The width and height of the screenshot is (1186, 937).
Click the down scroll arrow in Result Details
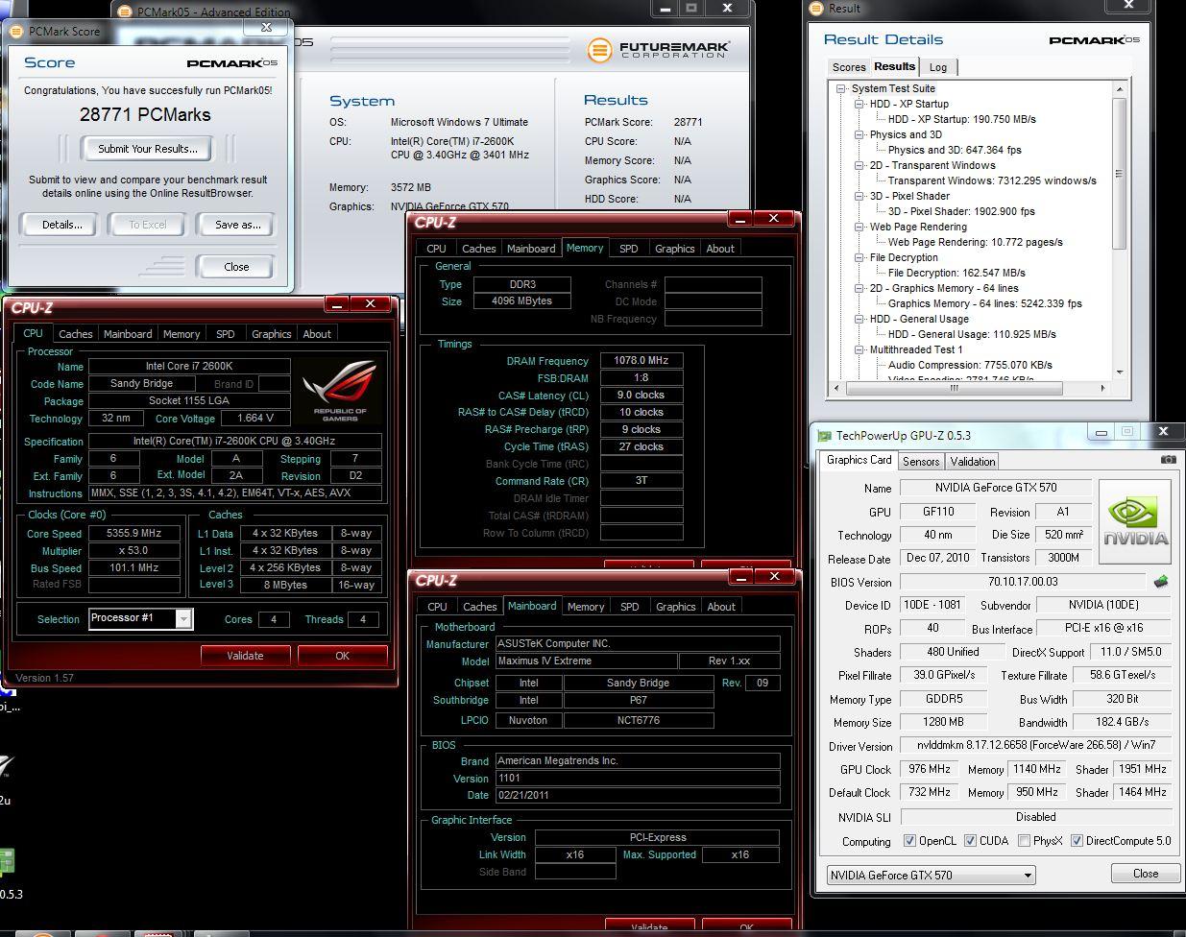point(1119,372)
